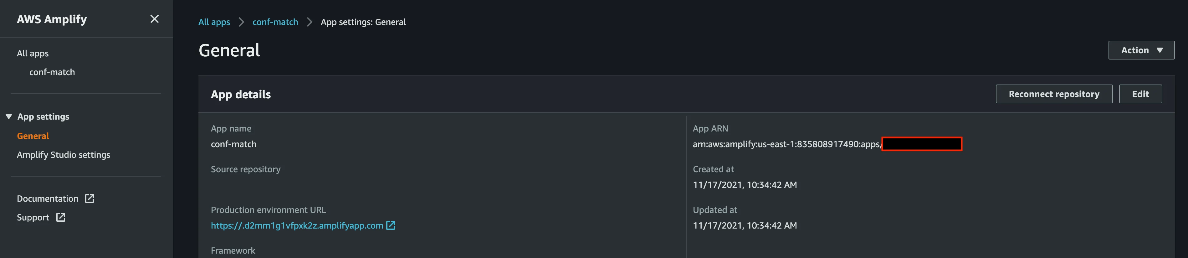This screenshot has width=1188, height=258.
Task: Open the amplifyapp.com production URL
Action: [x=297, y=225]
